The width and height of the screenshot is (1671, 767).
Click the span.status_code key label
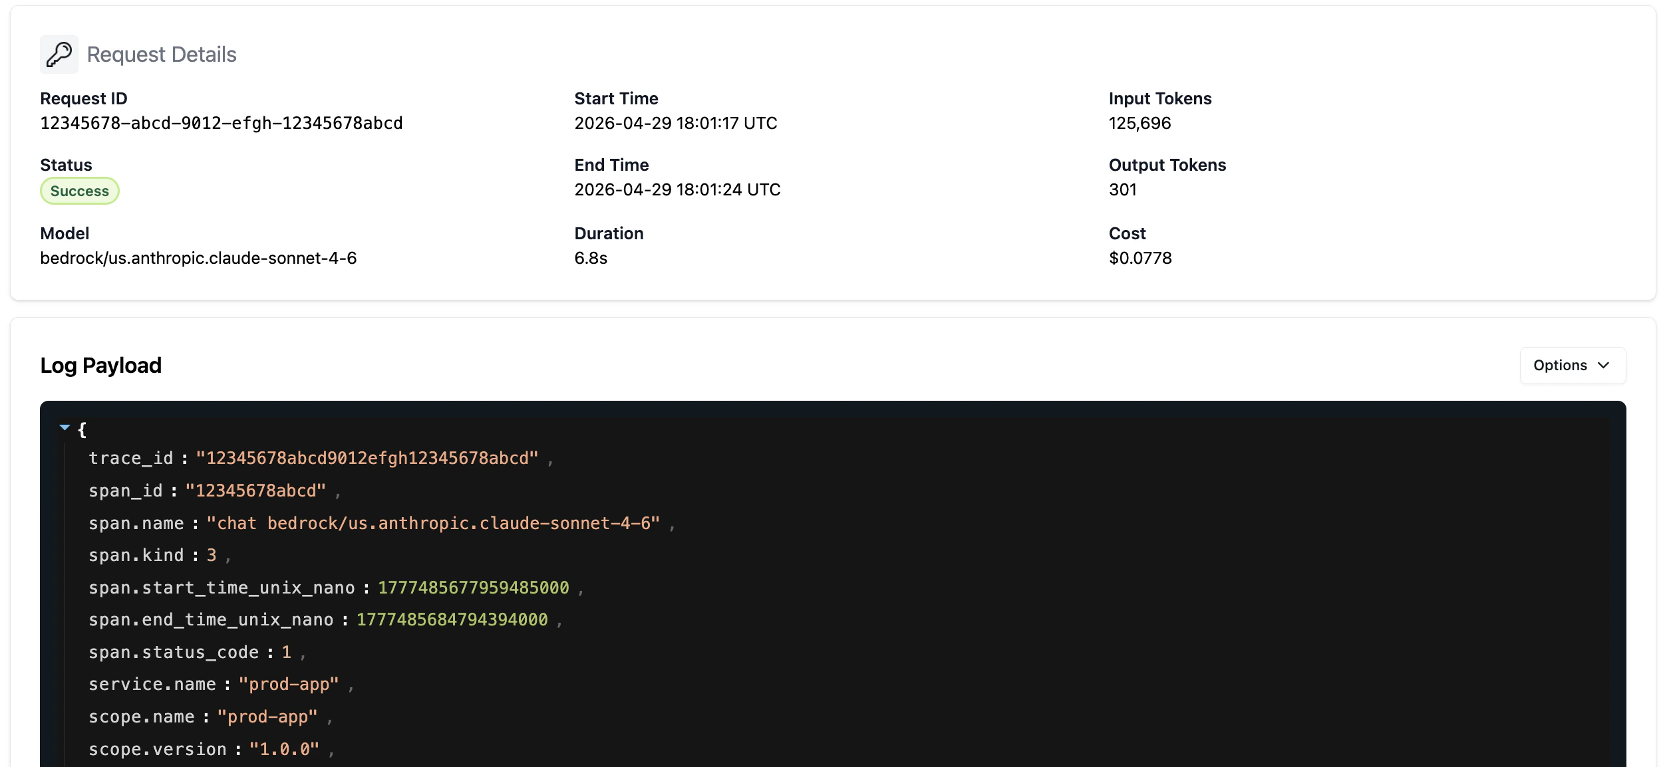tap(174, 652)
